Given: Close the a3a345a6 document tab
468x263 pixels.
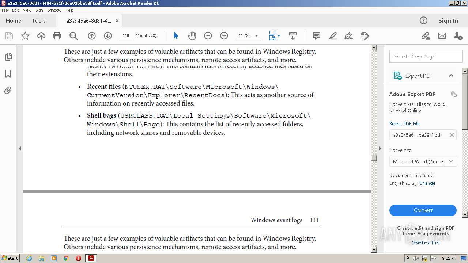Looking at the screenshot, I should point(117,21).
